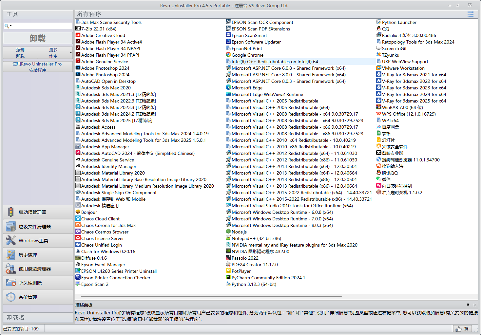Click the 火绒安全软件 icon

tap(379, 146)
